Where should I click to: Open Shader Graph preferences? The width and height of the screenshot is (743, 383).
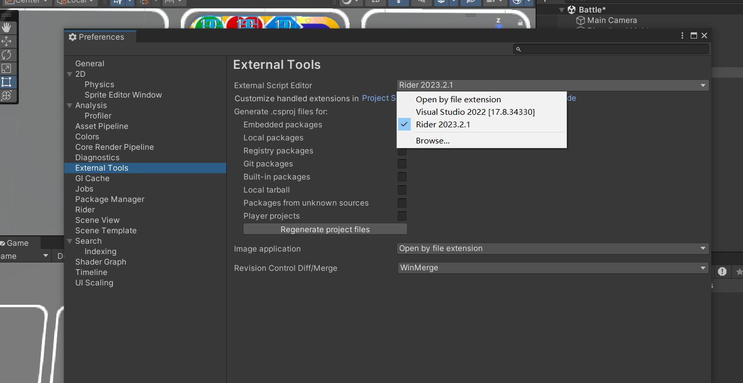[100, 262]
